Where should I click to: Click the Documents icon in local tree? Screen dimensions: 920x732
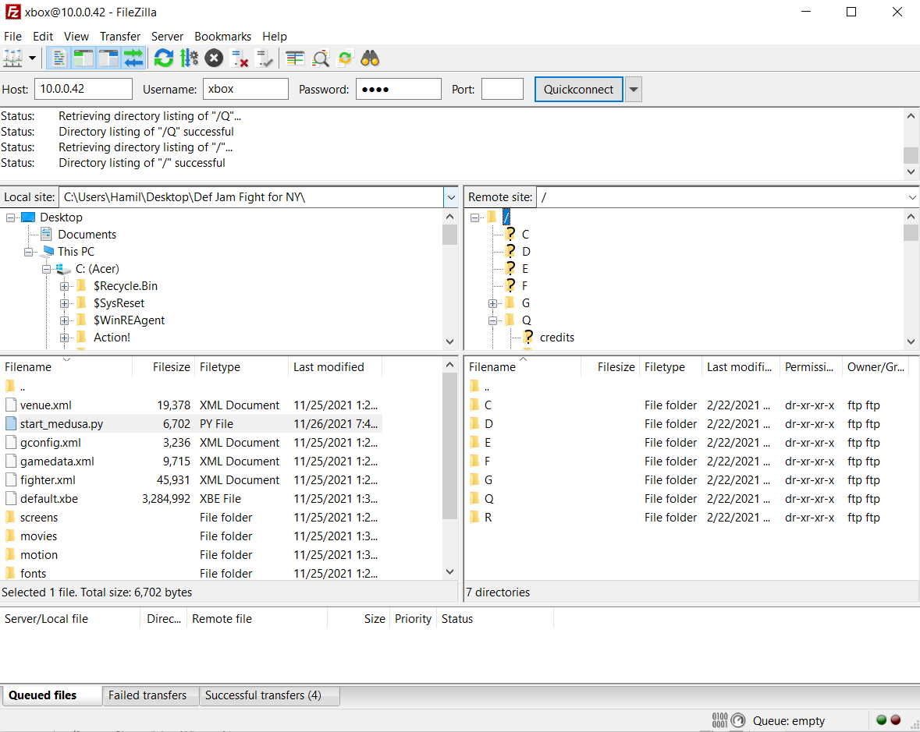coord(46,235)
